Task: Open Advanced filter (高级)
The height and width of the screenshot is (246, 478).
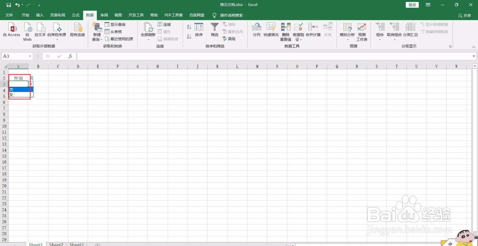Action: tap(229, 39)
